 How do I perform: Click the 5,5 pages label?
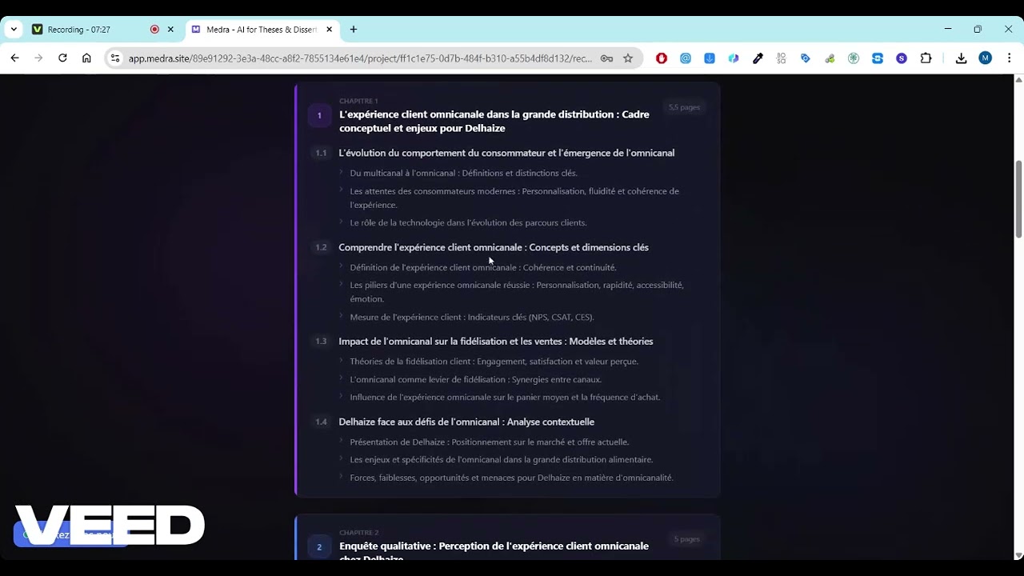[685, 107]
